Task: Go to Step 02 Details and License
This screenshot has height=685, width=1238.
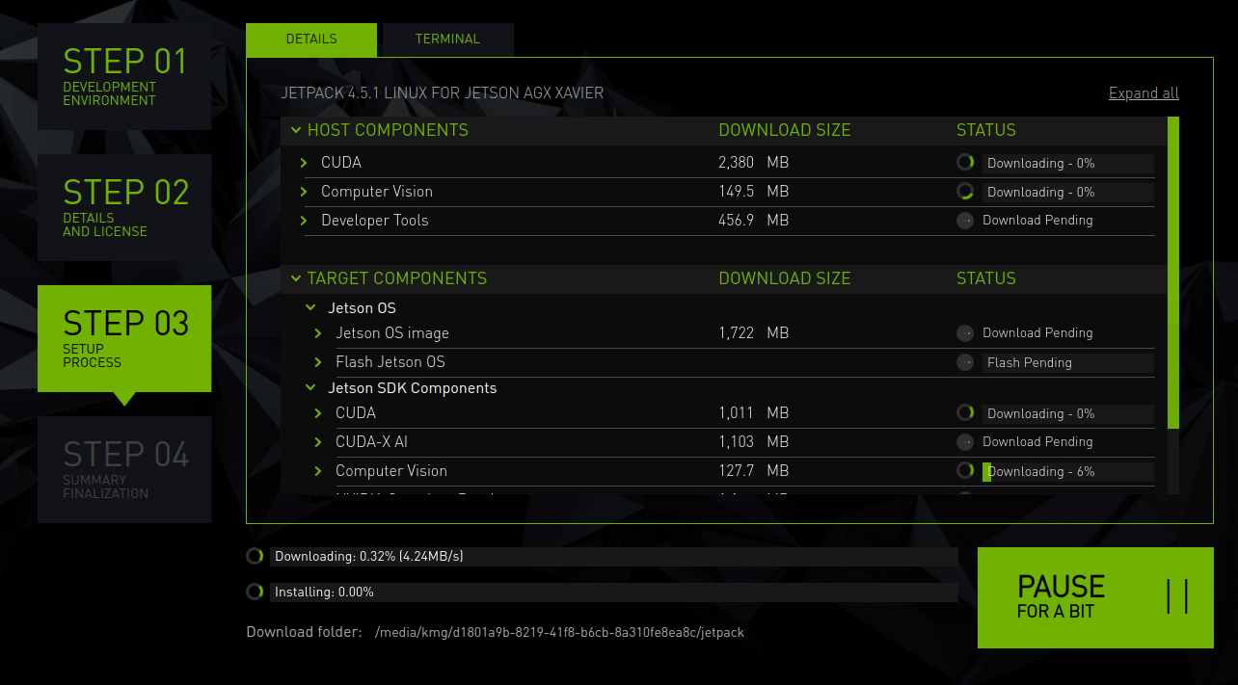Action: [x=124, y=207]
